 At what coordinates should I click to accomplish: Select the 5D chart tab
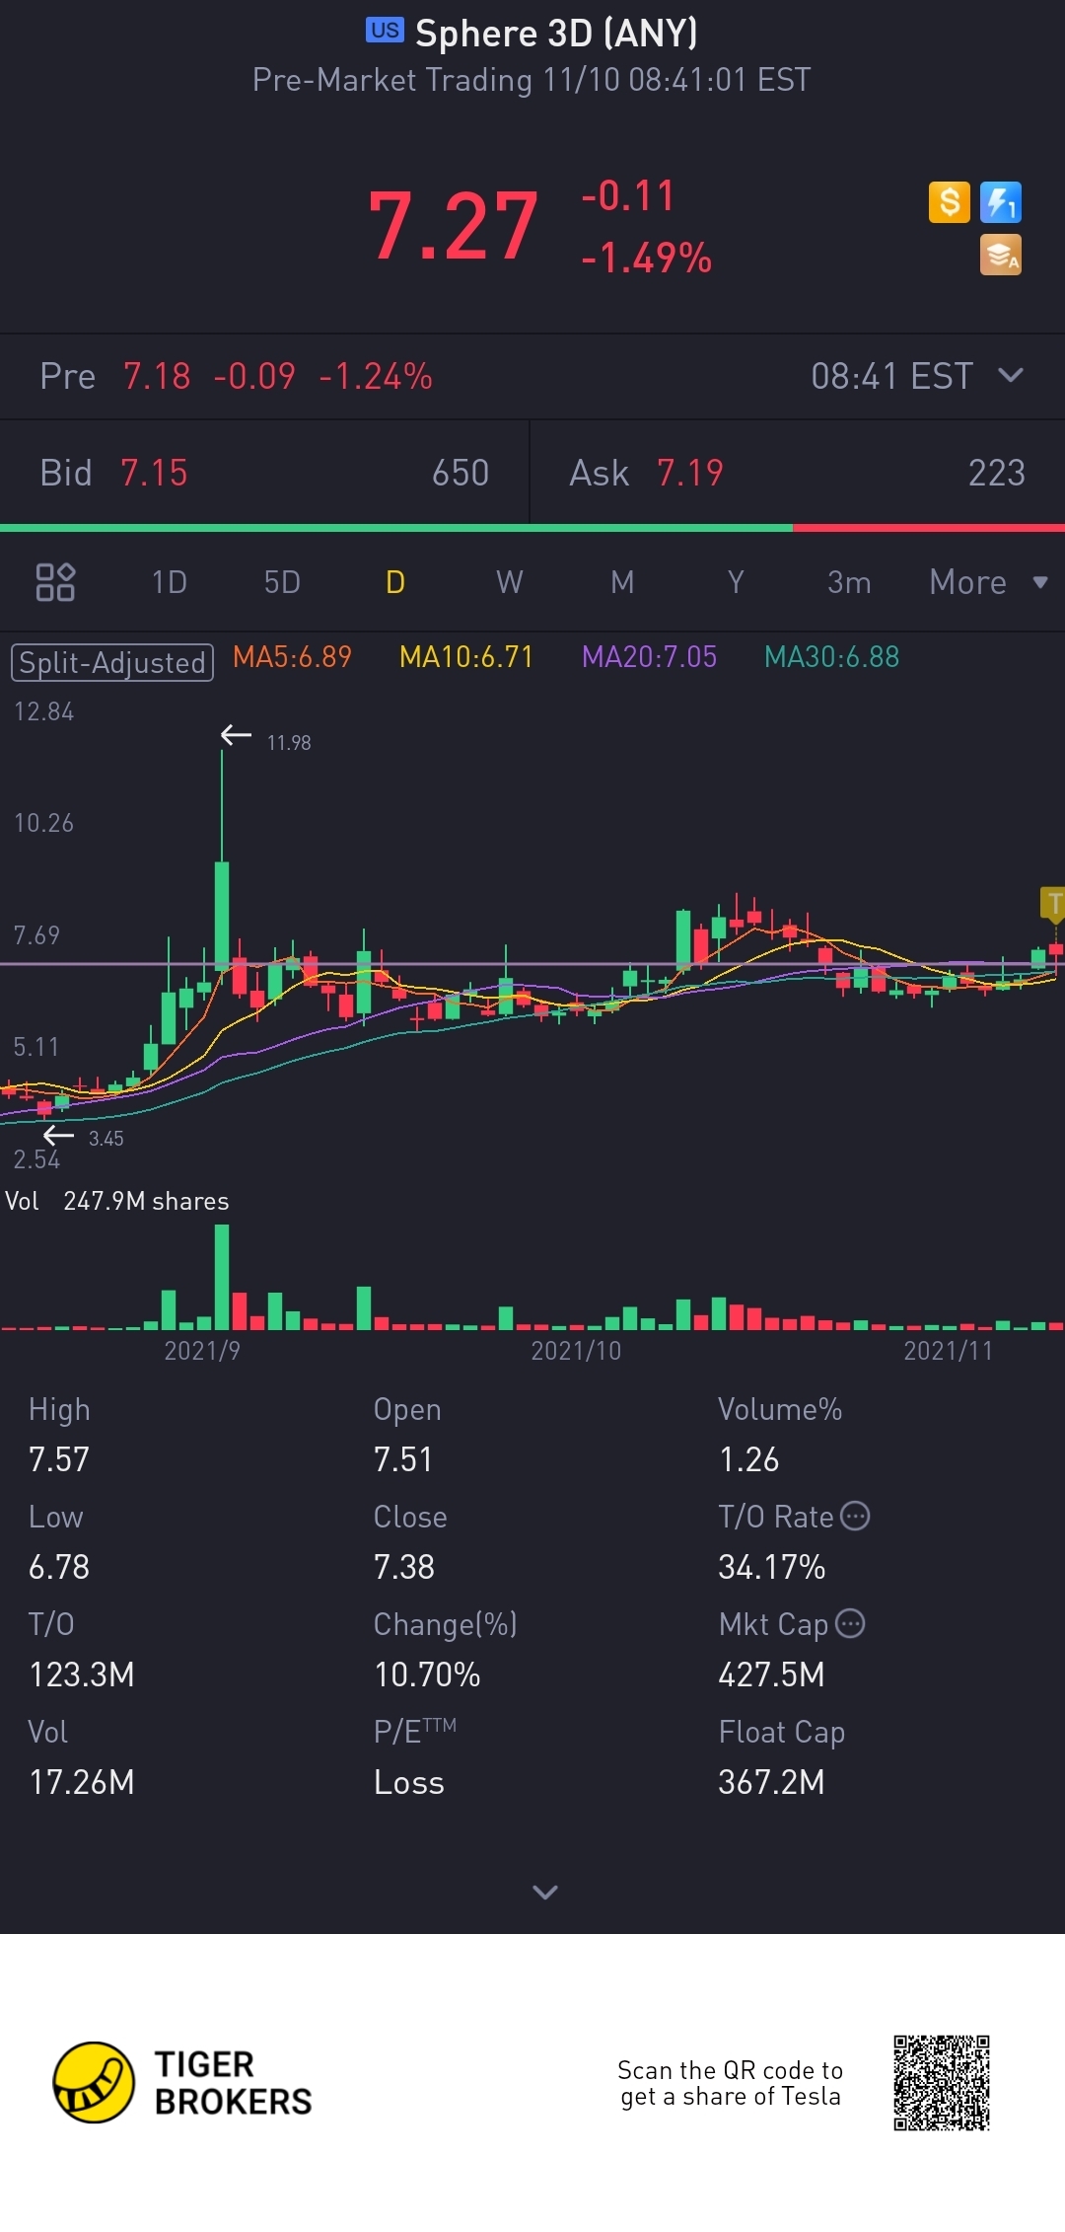(282, 582)
